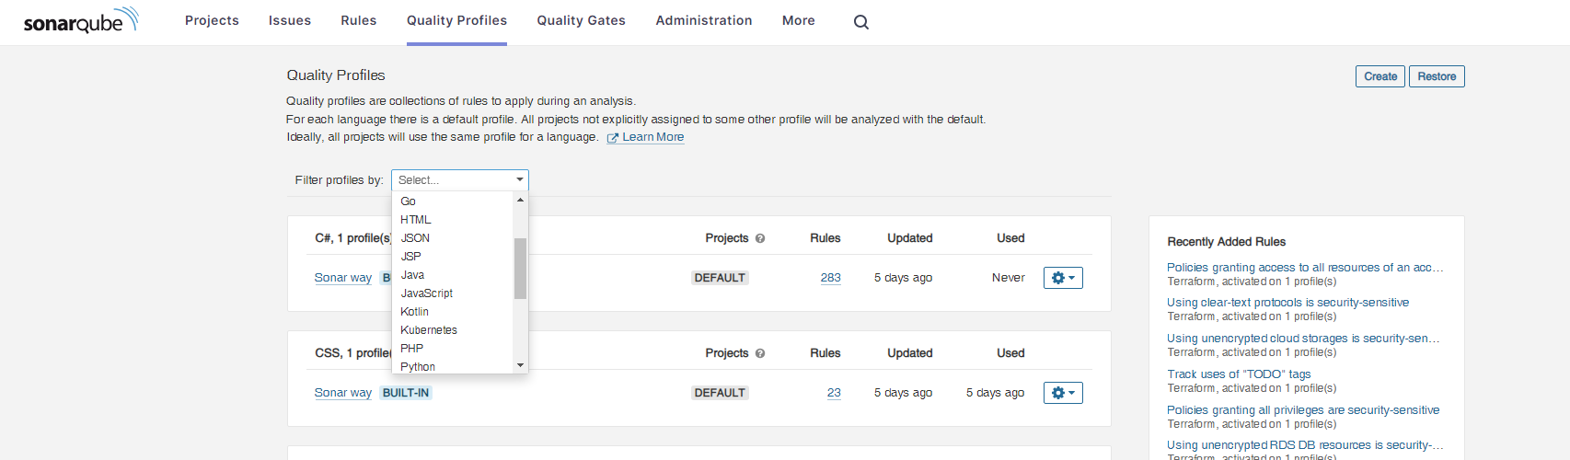Screen dimensions: 1570x460
Task: Open the CSS Sonar way profile link
Action: [342, 393]
